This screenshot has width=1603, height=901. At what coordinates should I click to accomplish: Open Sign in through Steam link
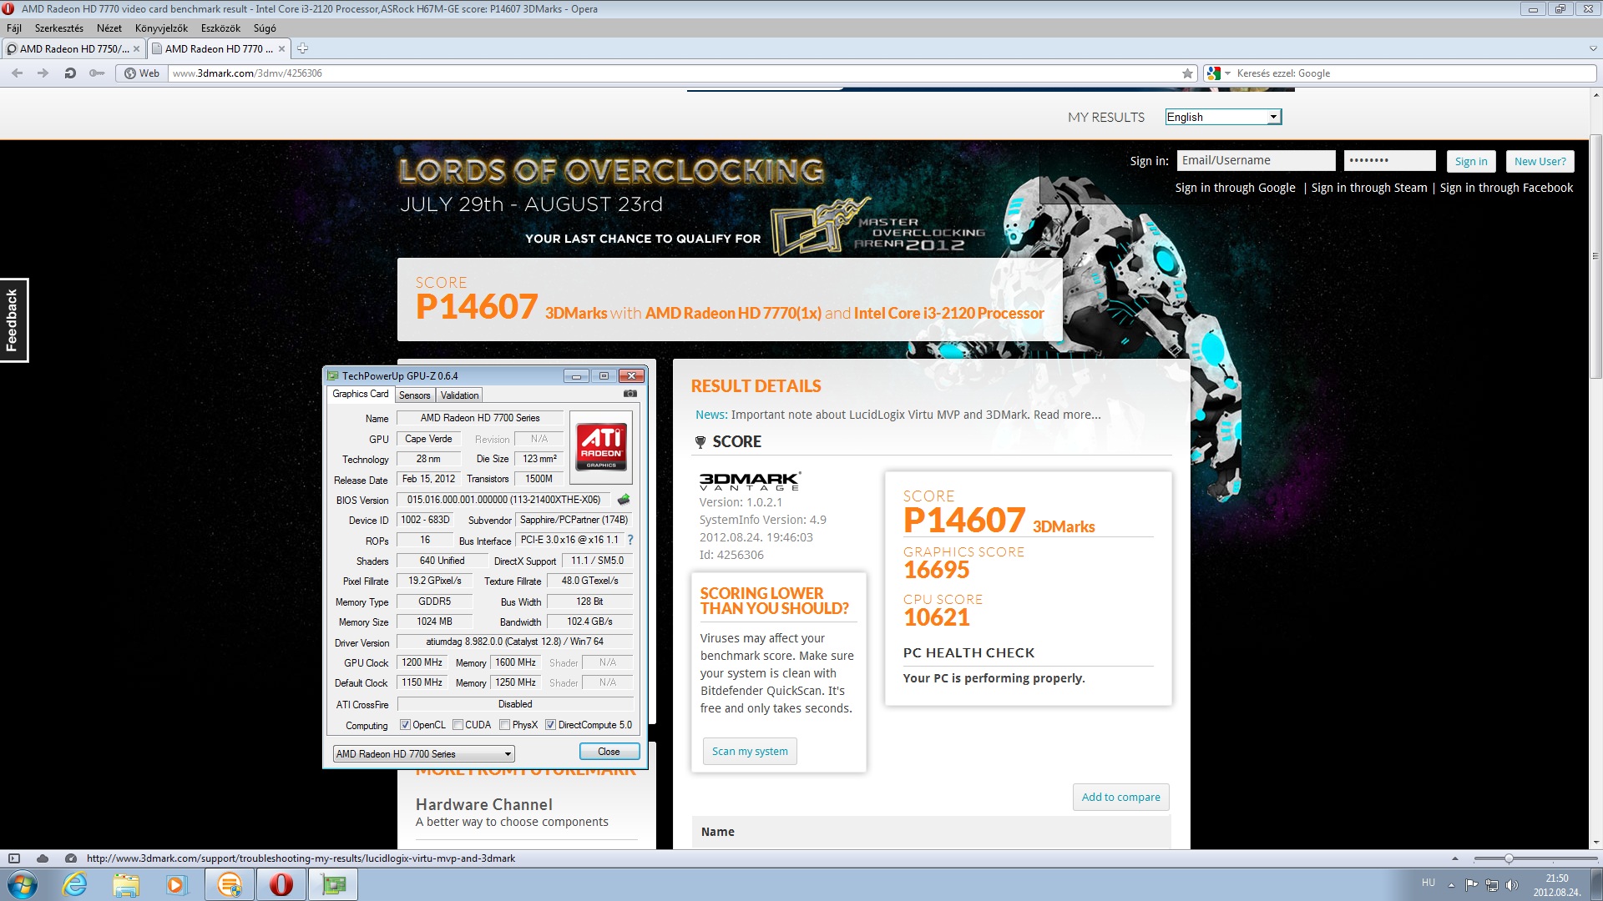point(1369,188)
